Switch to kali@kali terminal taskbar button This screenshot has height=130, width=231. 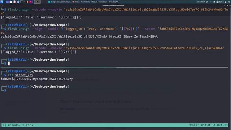(108, 2)
